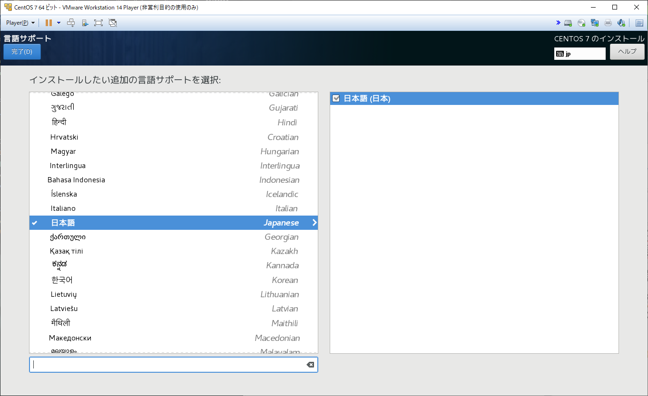Click the VMware Player title bar icon

(x=8, y=7)
